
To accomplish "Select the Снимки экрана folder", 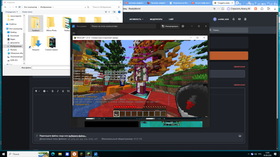I will (51, 43).
